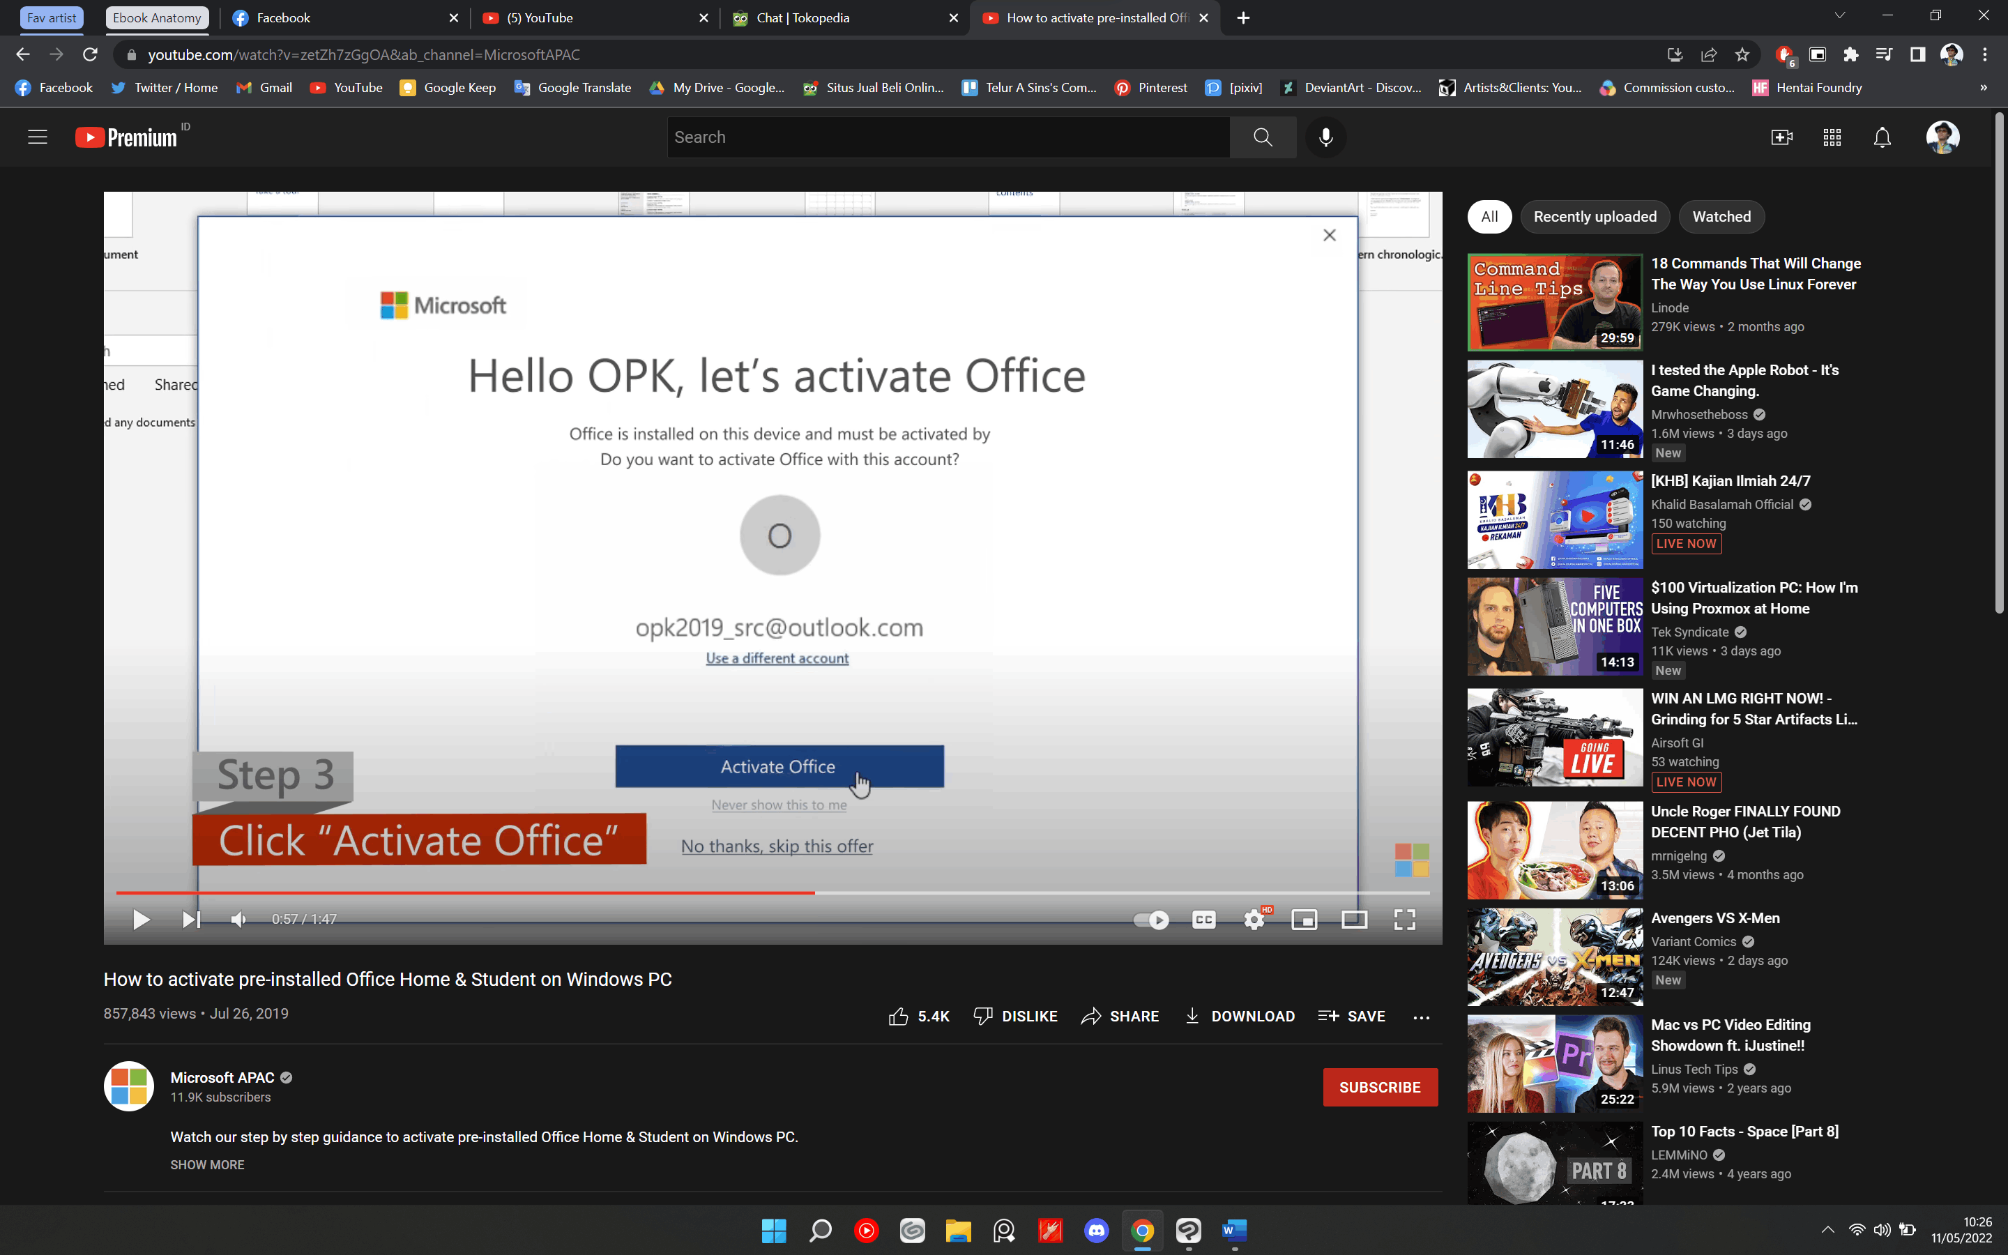Toggle the autoplay switch
Screen dimensions: 2008x1255
(1151, 919)
